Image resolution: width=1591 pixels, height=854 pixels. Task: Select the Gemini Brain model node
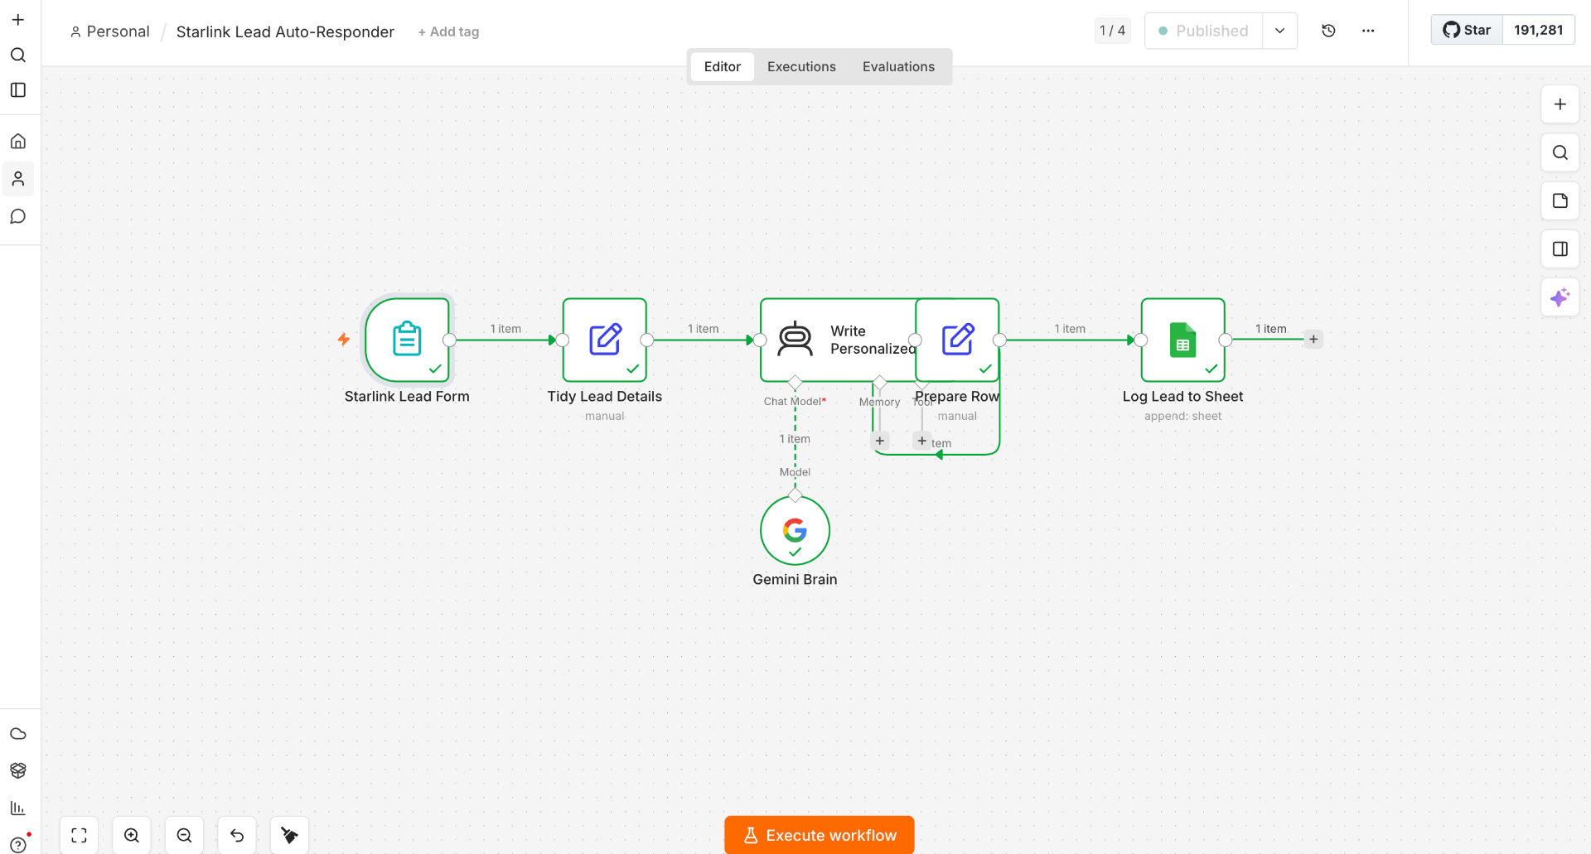tap(795, 531)
